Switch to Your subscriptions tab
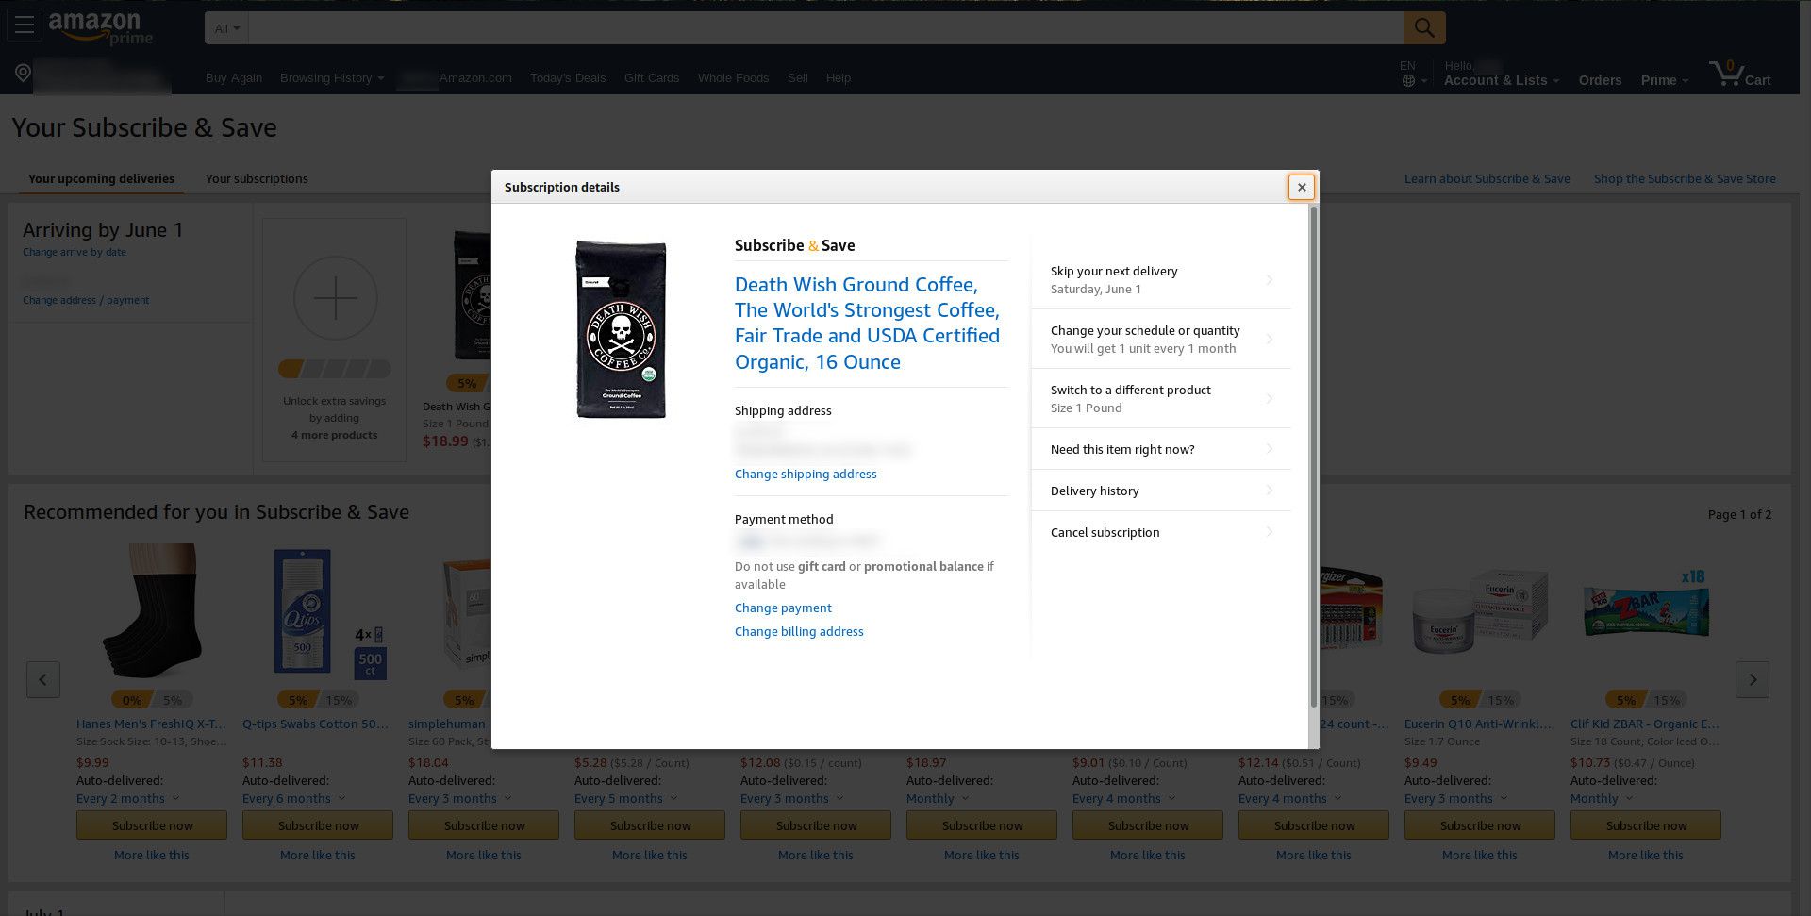1811x916 pixels. (257, 178)
